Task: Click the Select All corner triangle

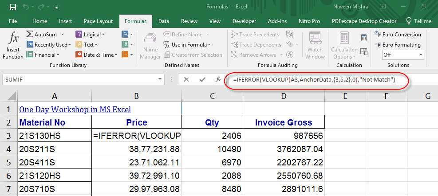Action: tap(11, 96)
